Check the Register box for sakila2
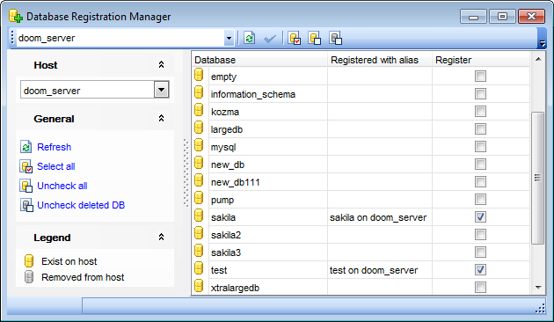554x322 pixels. (480, 235)
